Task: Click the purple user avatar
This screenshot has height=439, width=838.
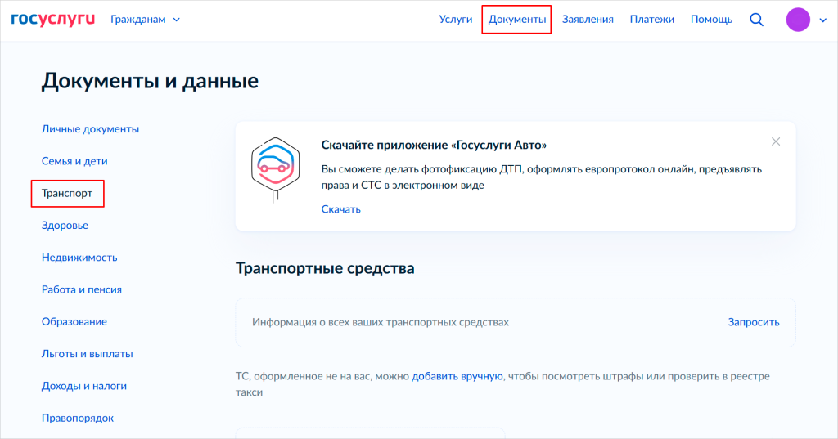Action: pos(798,20)
